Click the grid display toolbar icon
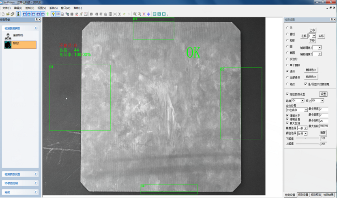 (72, 14)
